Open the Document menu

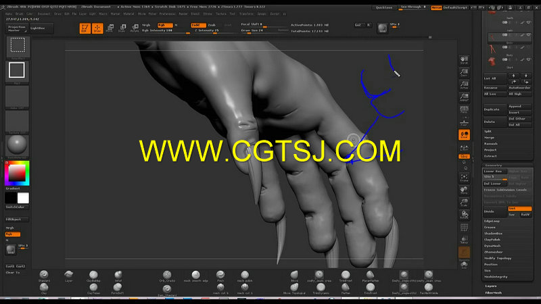click(x=44, y=14)
